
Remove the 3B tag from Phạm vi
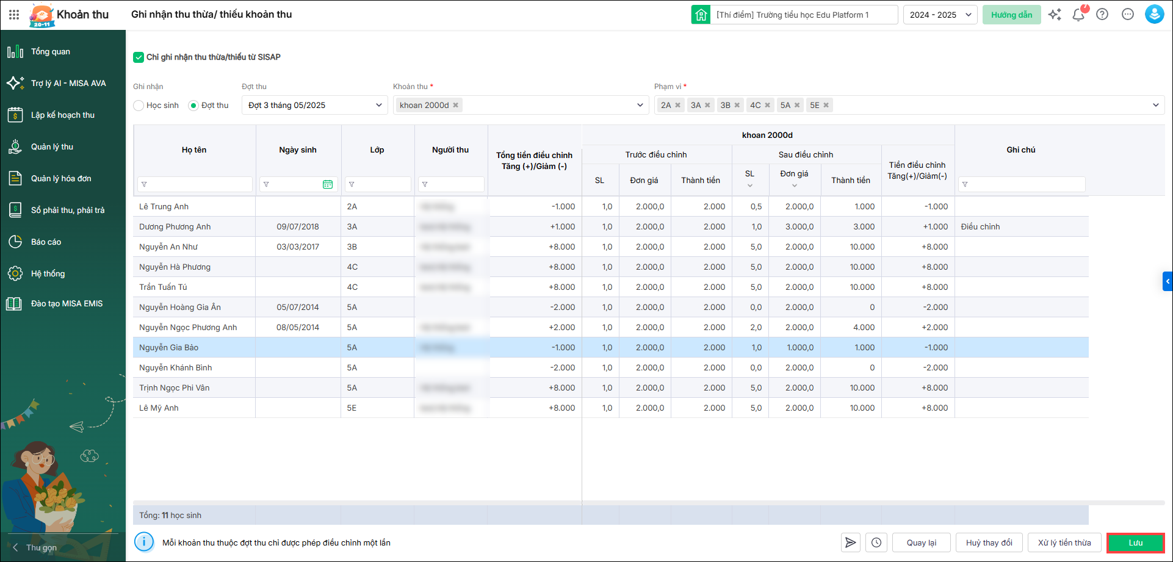click(737, 106)
